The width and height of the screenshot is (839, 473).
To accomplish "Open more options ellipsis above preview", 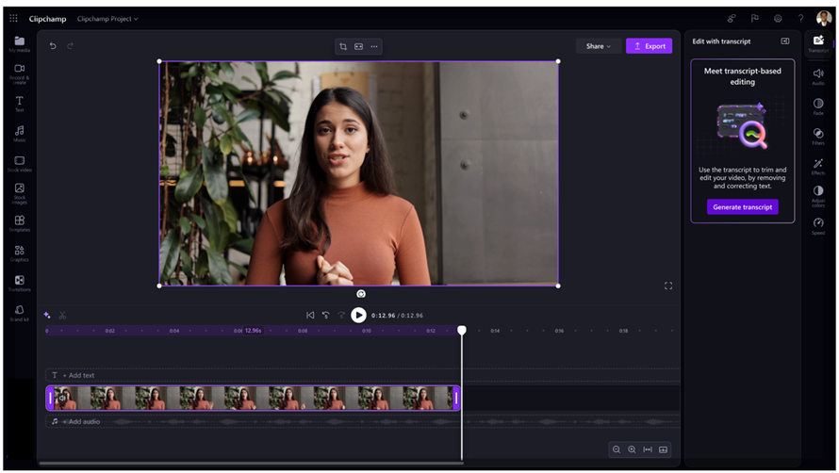I will (x=374, y=46).
